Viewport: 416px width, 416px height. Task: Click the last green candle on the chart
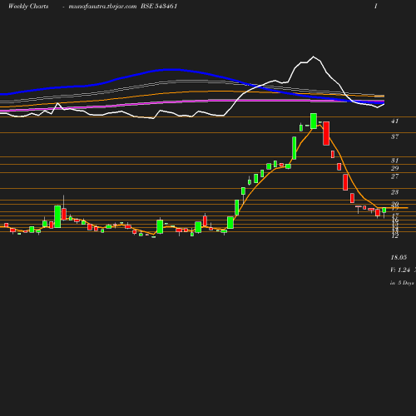(384, 210)
